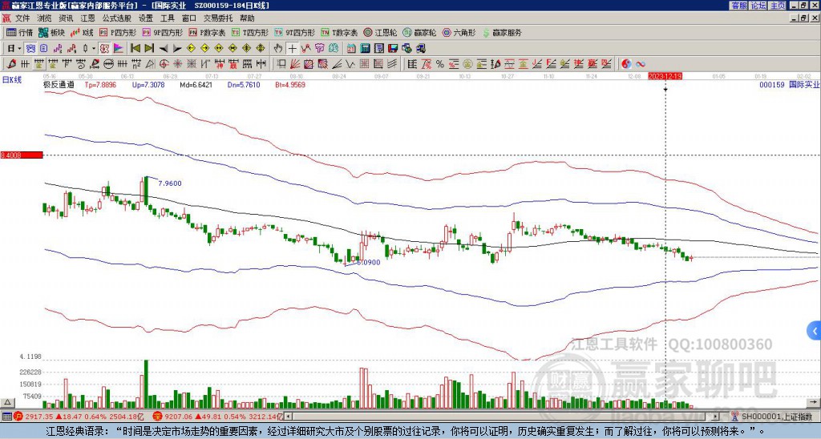
Task: Open the 浏览 menu
Action: click(44, 18)
